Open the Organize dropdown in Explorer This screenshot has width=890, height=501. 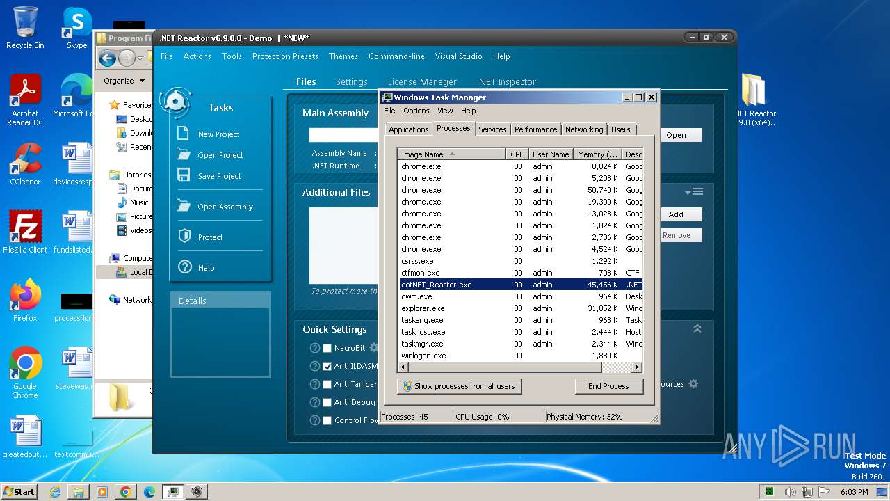(x=124, y=81)
